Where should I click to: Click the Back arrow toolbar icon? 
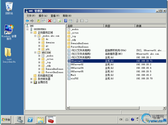point(27,21)
